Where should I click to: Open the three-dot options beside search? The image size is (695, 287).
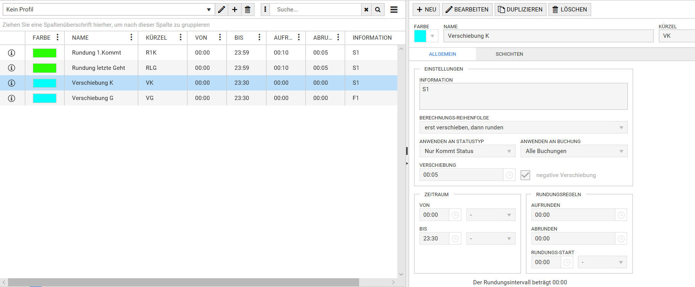265,10
